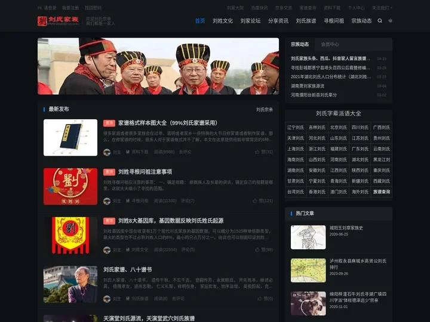The width and height of the screenshot is (430, 322).
Task: Like the 刘姓寻根问祖注意事项 post (赞121)
Action: coord(263,201)
